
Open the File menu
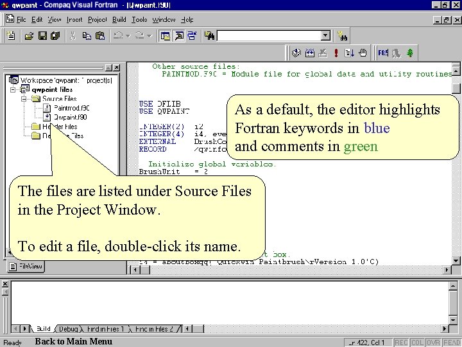(21, 20)
